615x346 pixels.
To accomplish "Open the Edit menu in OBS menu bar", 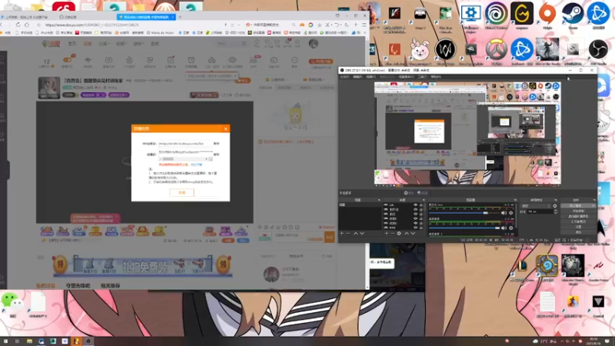I will (357, 77).
